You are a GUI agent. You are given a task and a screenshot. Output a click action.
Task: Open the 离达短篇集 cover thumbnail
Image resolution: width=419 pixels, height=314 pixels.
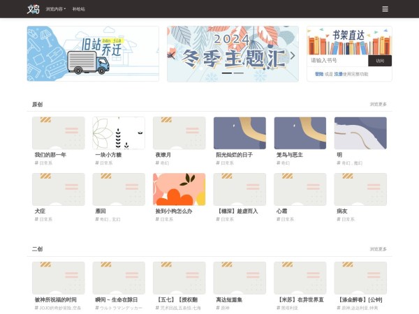click(x=240, y=278)
